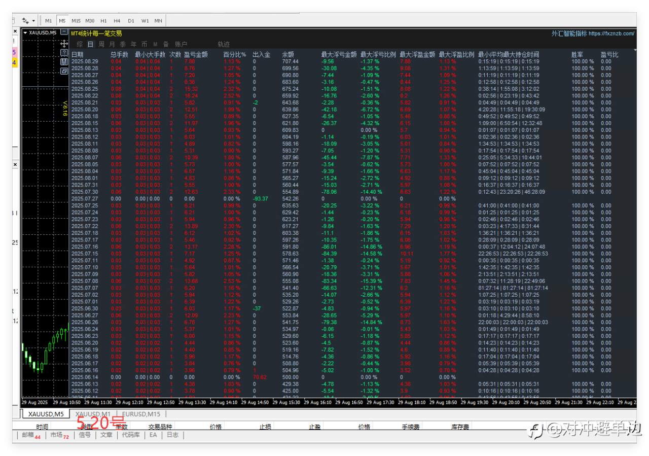Open the EA experts terminal tab

pos(153,435)
